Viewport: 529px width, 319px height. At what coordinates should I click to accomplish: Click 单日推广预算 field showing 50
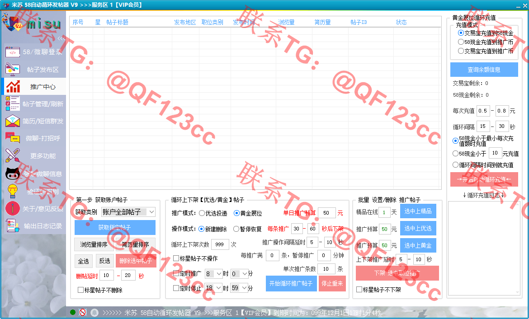[x=326, y=213]
